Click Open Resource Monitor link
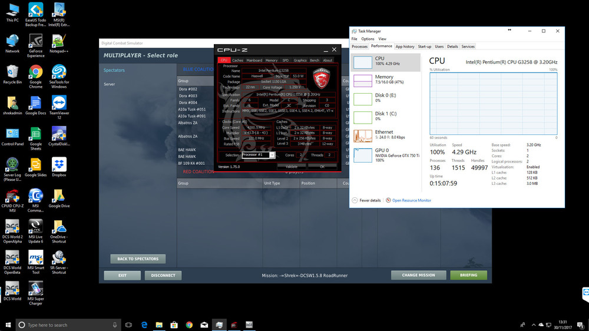 click(411, 200)
